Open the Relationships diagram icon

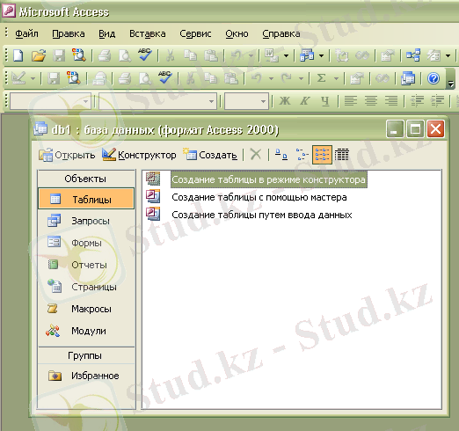413,55
